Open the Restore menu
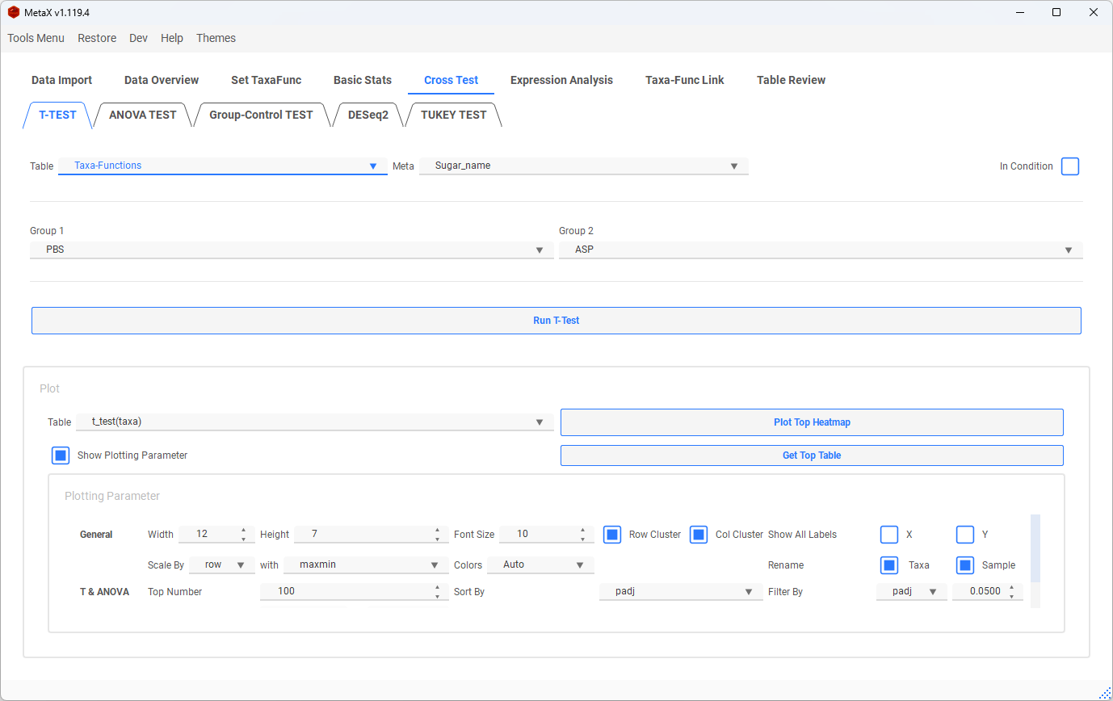Image resolution: width=1113 pixels, height=701 pixels. [97, 38]
